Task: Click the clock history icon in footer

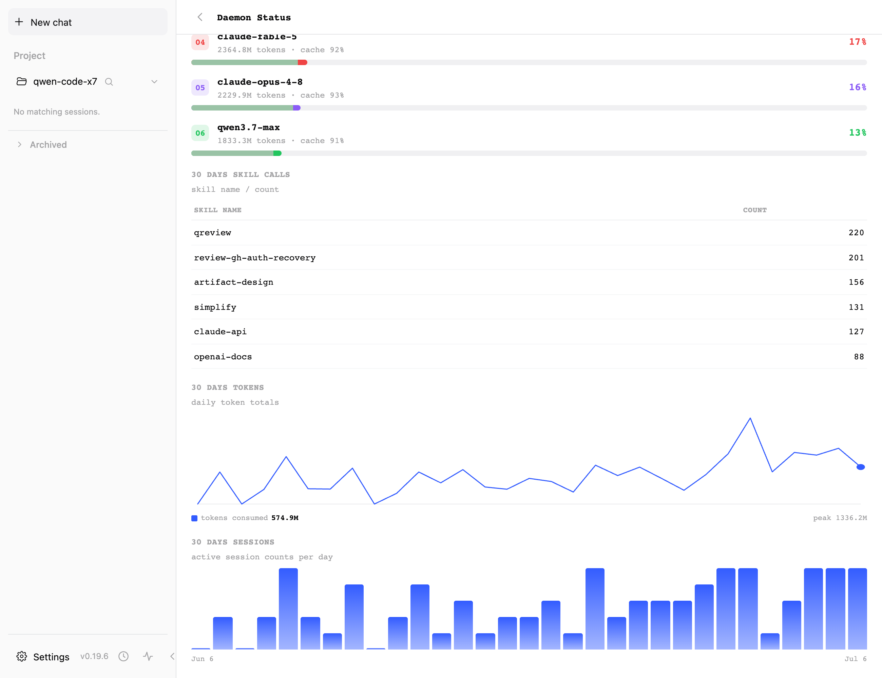Action: 123,656
